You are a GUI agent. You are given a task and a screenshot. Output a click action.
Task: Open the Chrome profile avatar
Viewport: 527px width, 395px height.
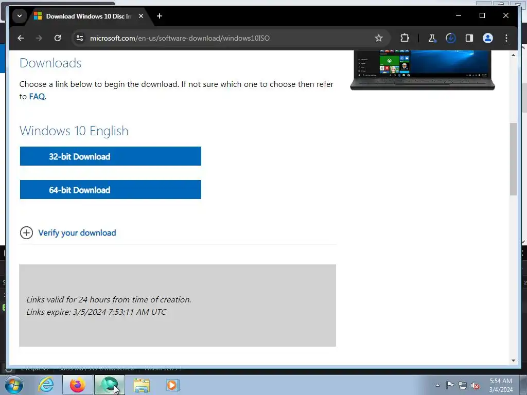488,38
